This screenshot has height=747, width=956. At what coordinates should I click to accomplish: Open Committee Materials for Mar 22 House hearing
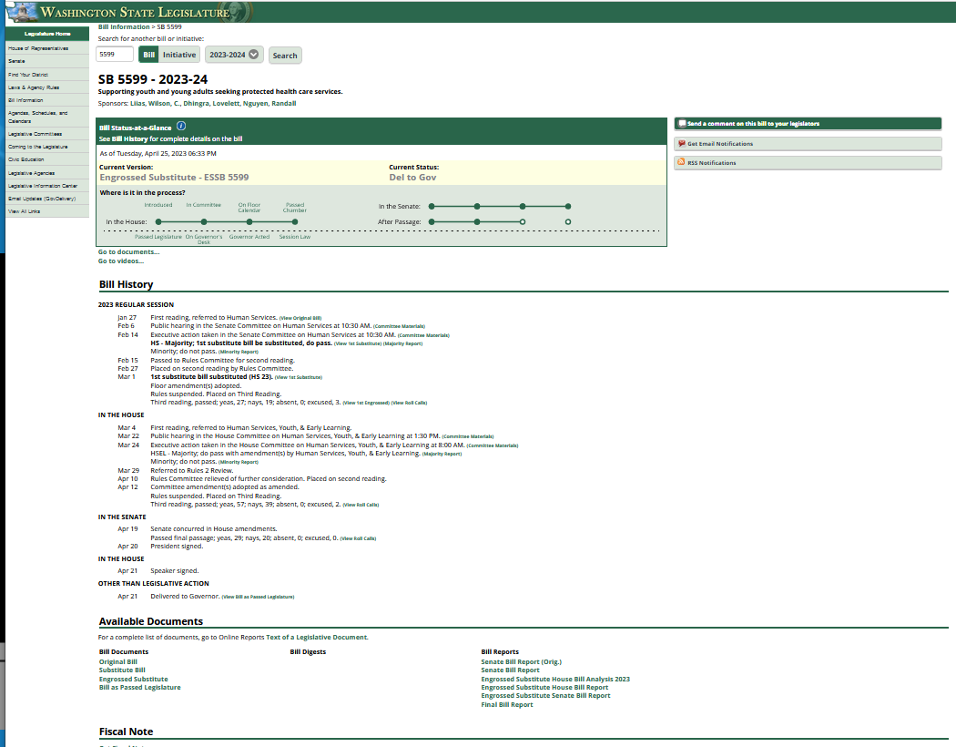point(468,436)
